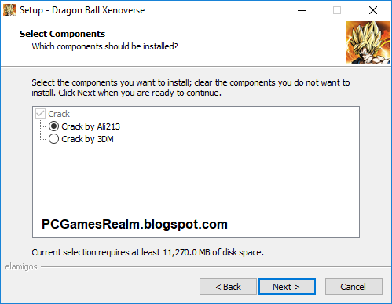Click the 'Crack' parent item label
Screen dimensions: 392x304
(59, 114)
